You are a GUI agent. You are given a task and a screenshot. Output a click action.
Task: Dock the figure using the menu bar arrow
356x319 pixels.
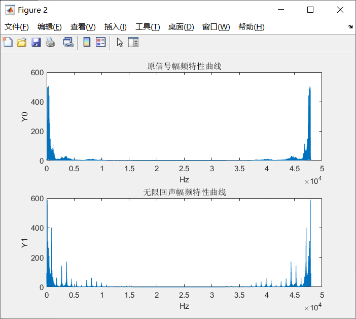tap(350, 27)
